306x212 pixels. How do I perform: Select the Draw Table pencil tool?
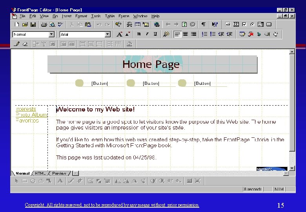click(16, 44)
